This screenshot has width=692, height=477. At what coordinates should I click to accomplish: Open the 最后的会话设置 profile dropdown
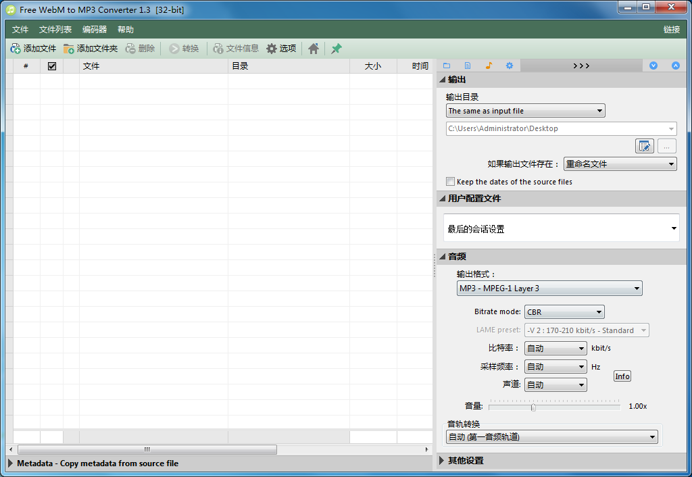pos(561,228)
